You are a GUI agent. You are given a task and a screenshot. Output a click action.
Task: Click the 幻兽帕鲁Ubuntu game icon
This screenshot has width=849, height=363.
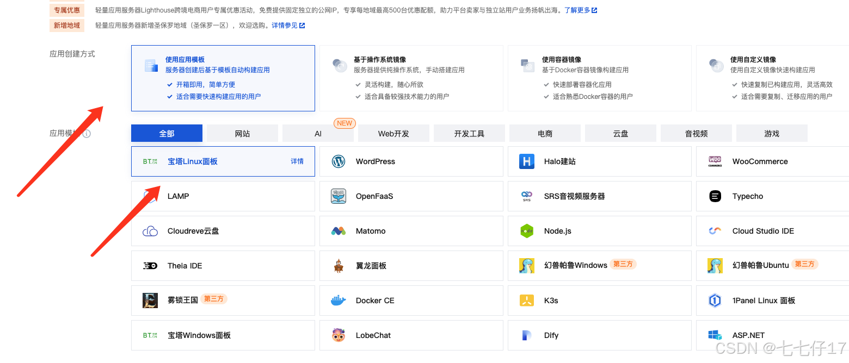point(715,266)
